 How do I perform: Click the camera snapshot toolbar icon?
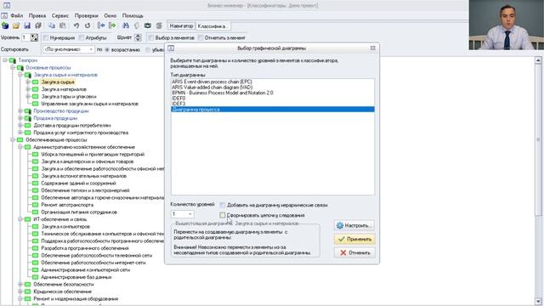coord(148,26)
